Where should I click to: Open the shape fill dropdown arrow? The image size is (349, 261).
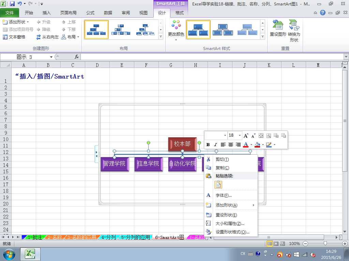[263, 145]
